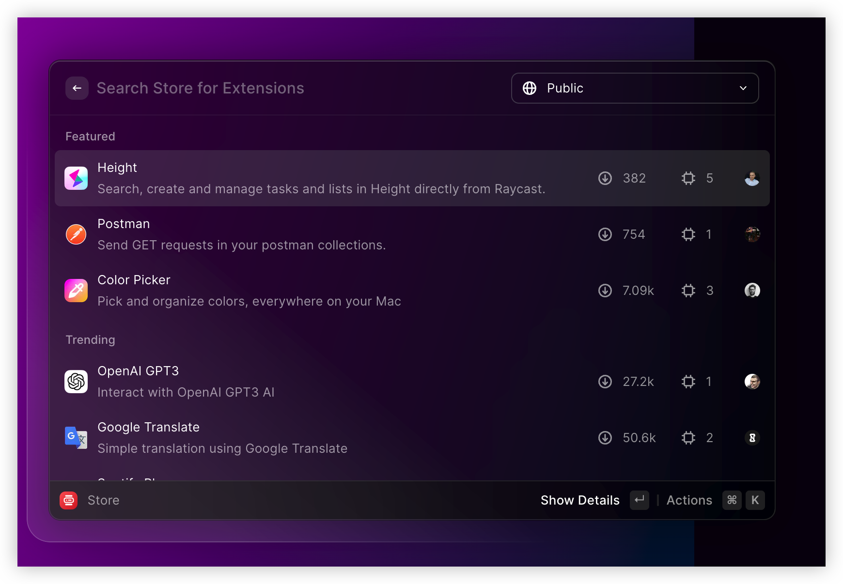Open the OpenAI GPT3 extension title
The width and height of the screenshot is (843, 584).
pyautogui.click(x=138, y=371)
